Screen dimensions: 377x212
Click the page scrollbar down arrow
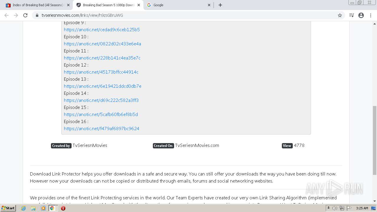pyautogui.click(x=375, y=201)
